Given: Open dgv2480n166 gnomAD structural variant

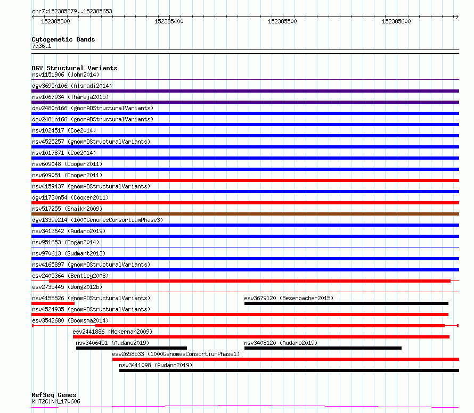Looking at the screenshot, I should (93, 108).
